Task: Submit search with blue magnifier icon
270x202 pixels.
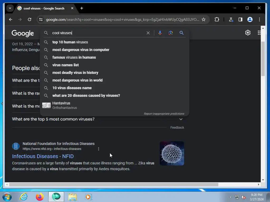Action: tap(181, 33)
